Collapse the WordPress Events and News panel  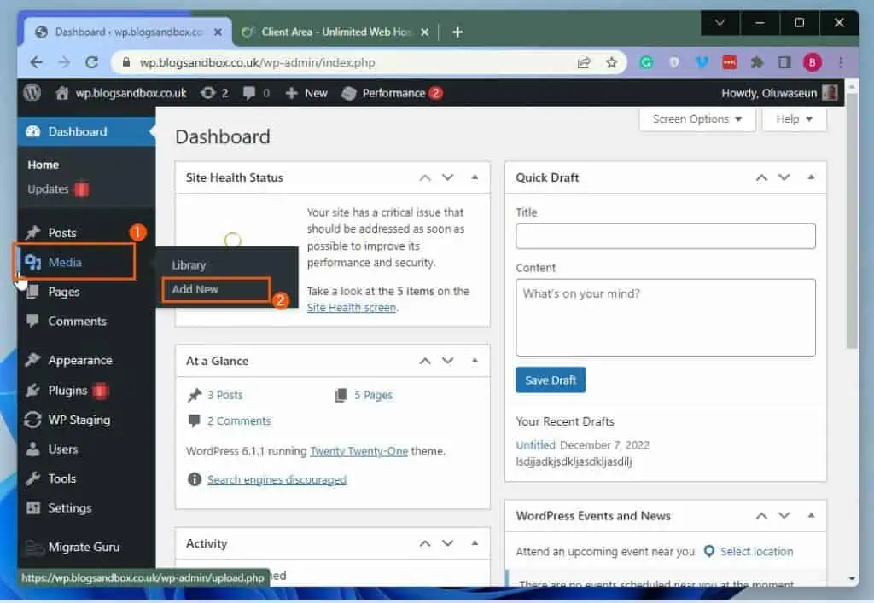click(x=810, y=515)
